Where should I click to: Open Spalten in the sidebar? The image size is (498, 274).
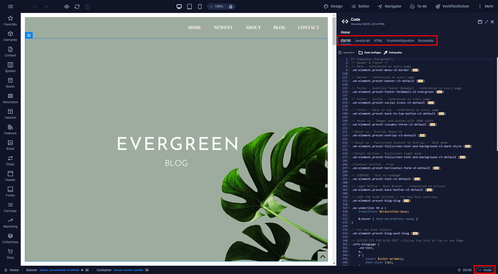pyautogui.click(x=10, y=67)
